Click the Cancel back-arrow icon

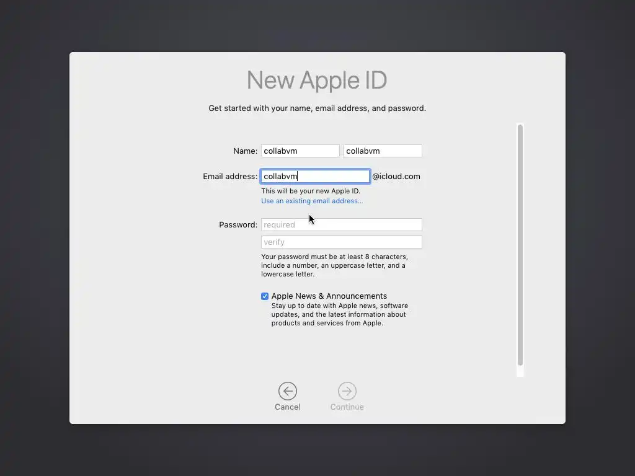[288, 391]
